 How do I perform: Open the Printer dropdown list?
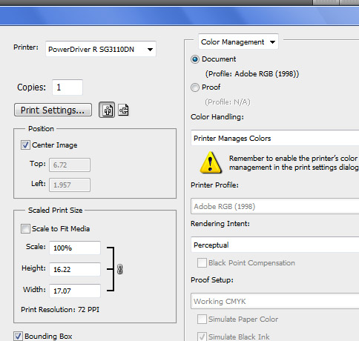[101, 49]
